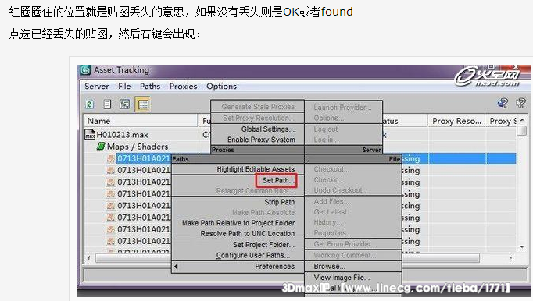Click the Log out entry
The image size is (533, 301).
pyautogui.click(x=326, y=129)
